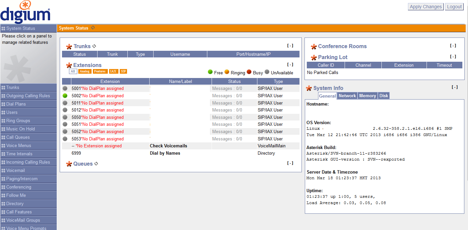Click the asterisk icon beside Trunks panel title
This screenshot has height=230, width=468.
tap(69, 47)
